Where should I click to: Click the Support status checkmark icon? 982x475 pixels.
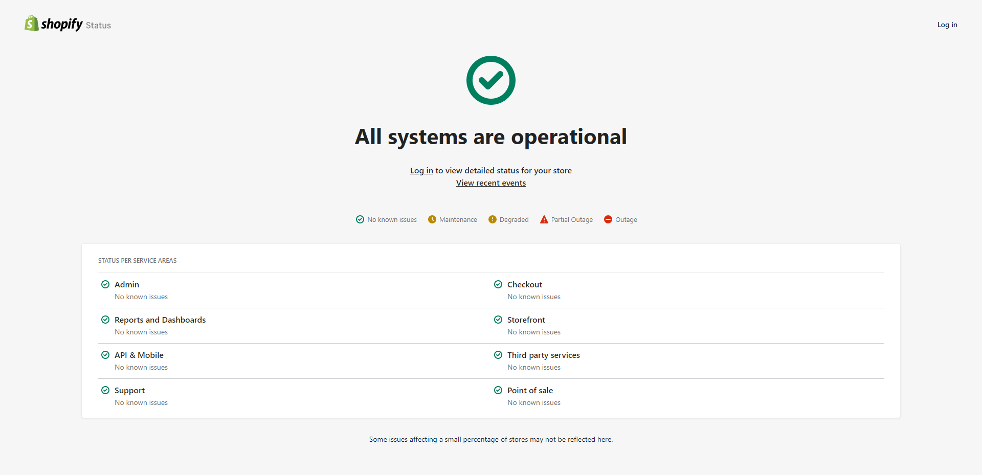pos(105,390)
